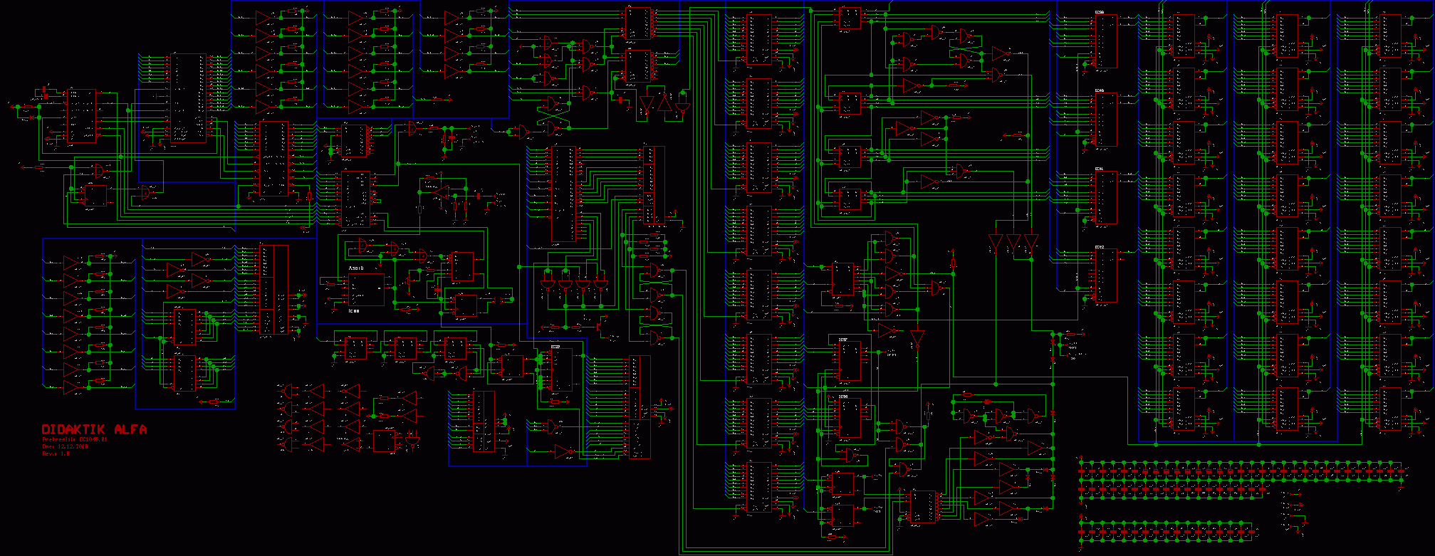Select the Rev. 1.0 revision text
This screenshot has height=556, width=1435.
pos(56,453)
